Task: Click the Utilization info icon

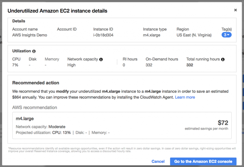Action: pyautogui.click(x=34, y=51)
